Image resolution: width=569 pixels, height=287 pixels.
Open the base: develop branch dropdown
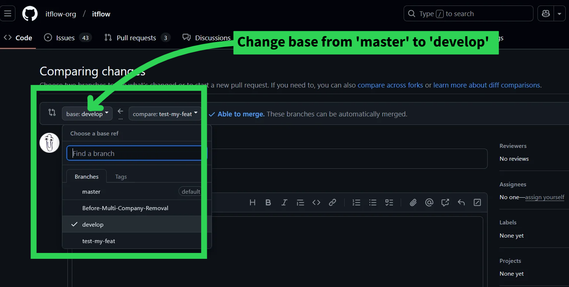[88, 114]
